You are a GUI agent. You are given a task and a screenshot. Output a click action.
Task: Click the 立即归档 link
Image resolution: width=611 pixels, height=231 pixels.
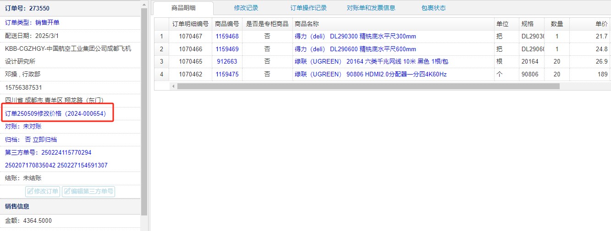point(45,140)
